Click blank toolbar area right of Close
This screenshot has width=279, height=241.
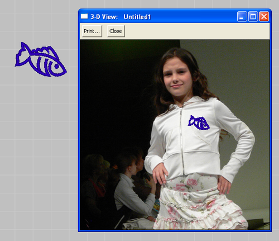click(197, 31)
